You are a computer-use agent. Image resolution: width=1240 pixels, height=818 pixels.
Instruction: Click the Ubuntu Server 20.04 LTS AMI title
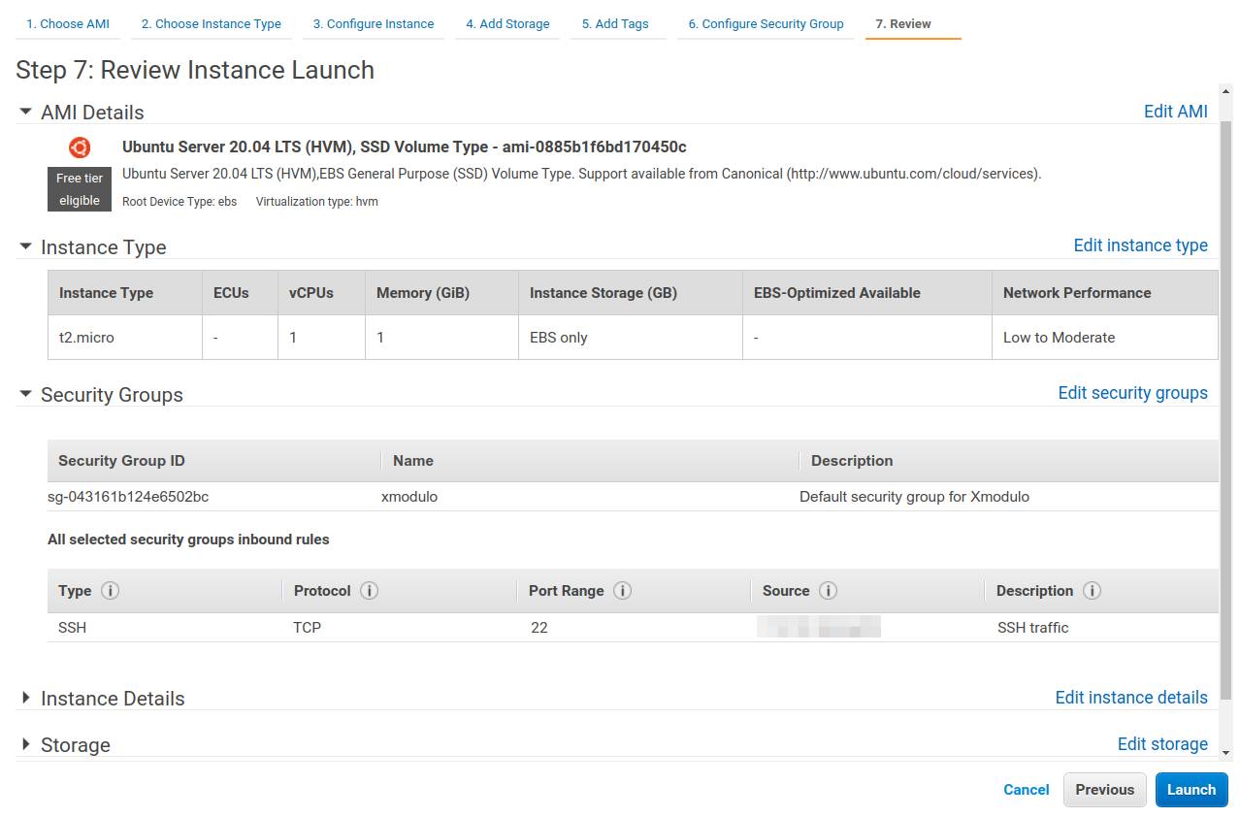[x=405, y=147]
